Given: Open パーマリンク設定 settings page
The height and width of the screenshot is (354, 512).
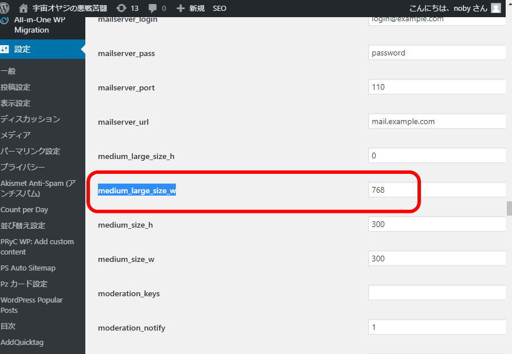Looking at the screenshot, I should tap(30, 151).
